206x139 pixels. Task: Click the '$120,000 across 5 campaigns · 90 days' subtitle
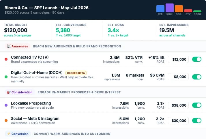[x=34, y=12]
